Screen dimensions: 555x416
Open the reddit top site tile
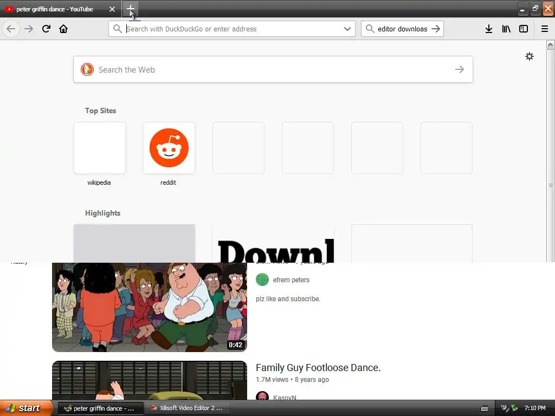click(169, 148)
